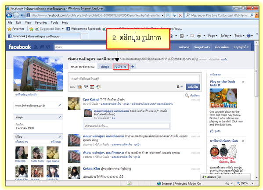The width and height of the screenshot is (263, 190).
Task: Select the ข้อมูล profile tab
Action: [x=105, y=67]
